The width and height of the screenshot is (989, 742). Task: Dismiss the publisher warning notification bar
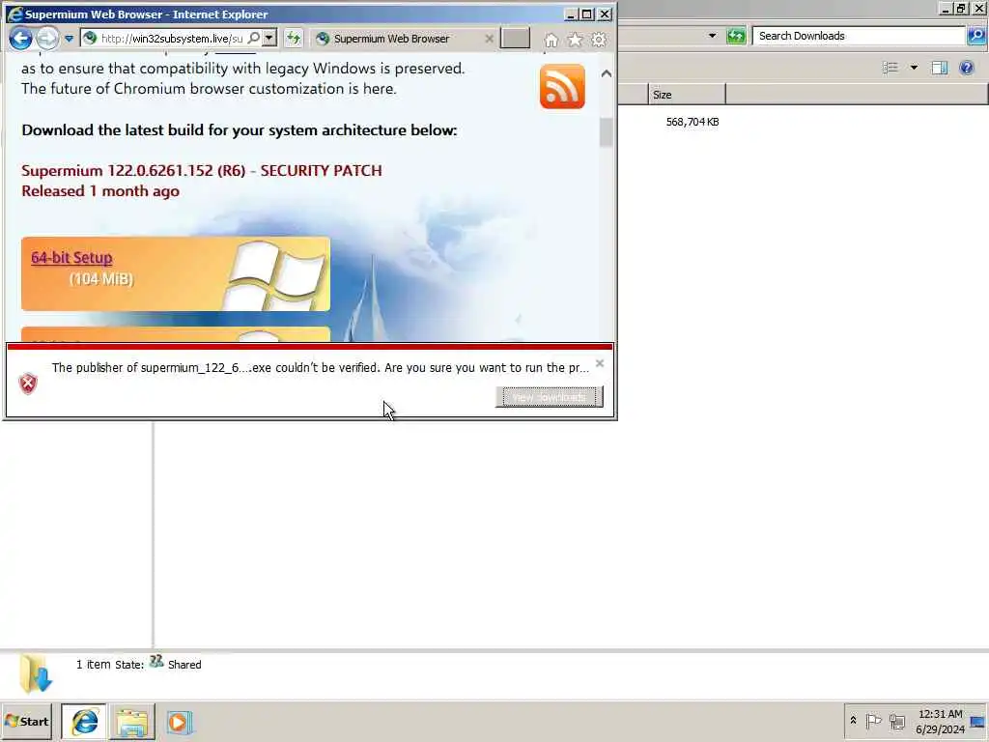click(600, 363)
